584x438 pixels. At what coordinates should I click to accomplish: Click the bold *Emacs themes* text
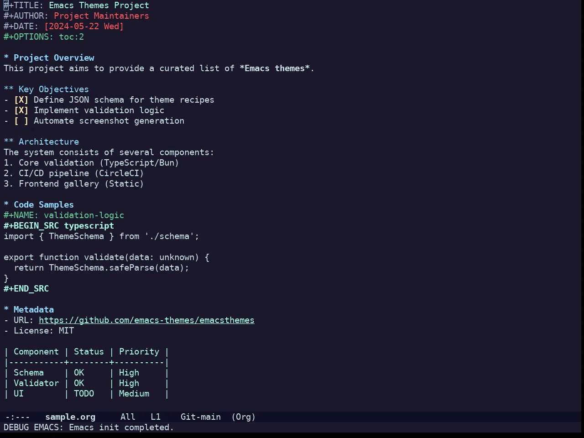[275, 68]
